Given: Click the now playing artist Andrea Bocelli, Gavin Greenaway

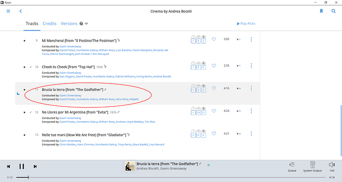Looking at the screenshot, I should pos(162,168).
